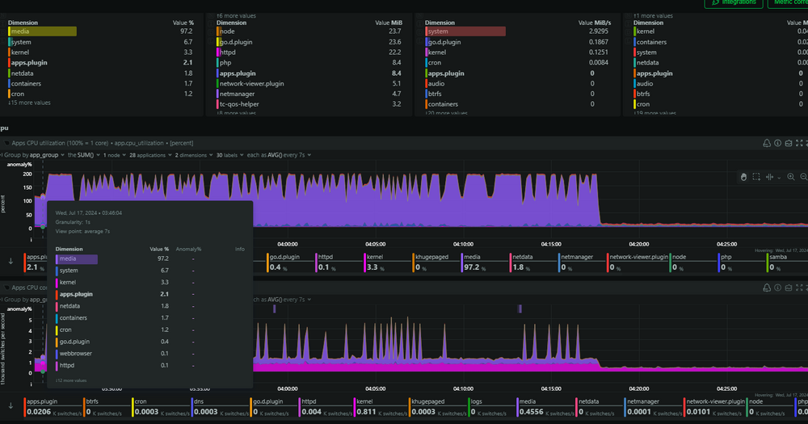808x424 pixels.
Task: Show 15 more values in first table
Action: coord(29,103)
